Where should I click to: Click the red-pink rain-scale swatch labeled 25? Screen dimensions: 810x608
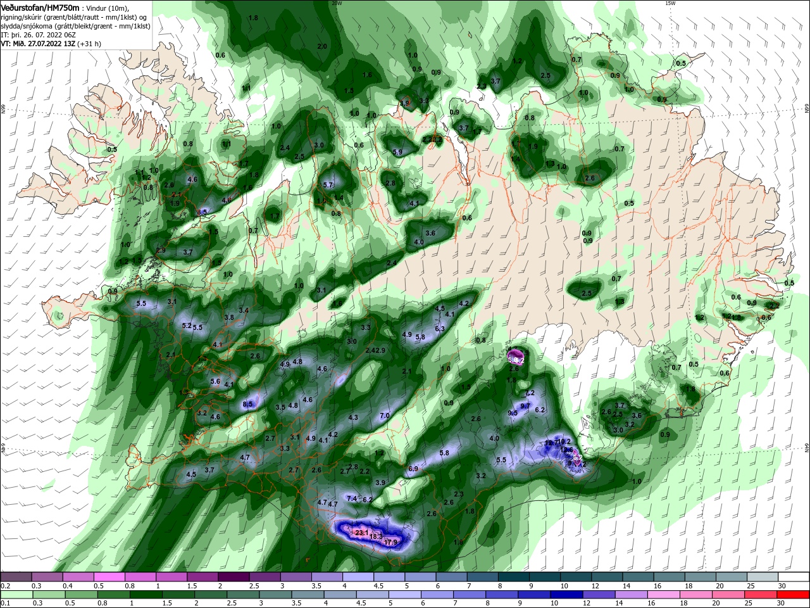759,595
